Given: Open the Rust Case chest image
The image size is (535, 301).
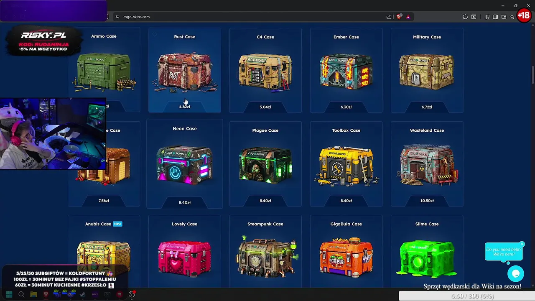Looking at the screenshot, I should (x=184, y=72).
